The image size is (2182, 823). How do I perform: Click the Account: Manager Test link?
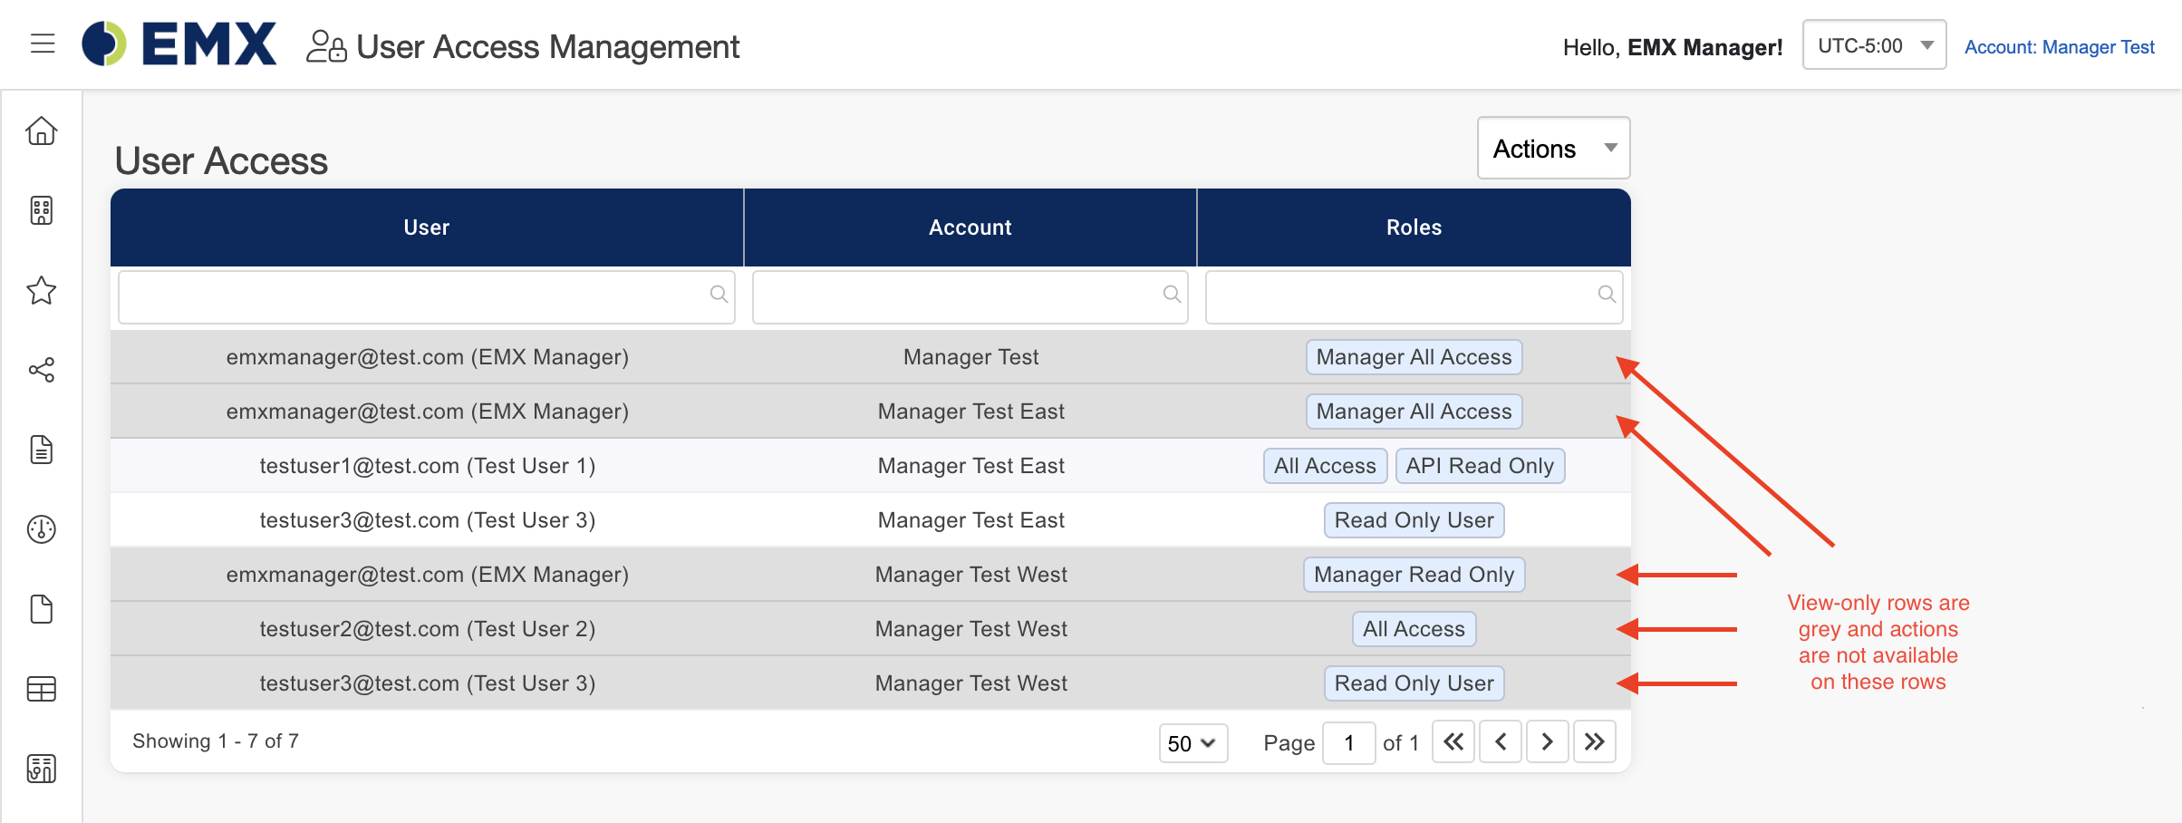coord(2059,47)
